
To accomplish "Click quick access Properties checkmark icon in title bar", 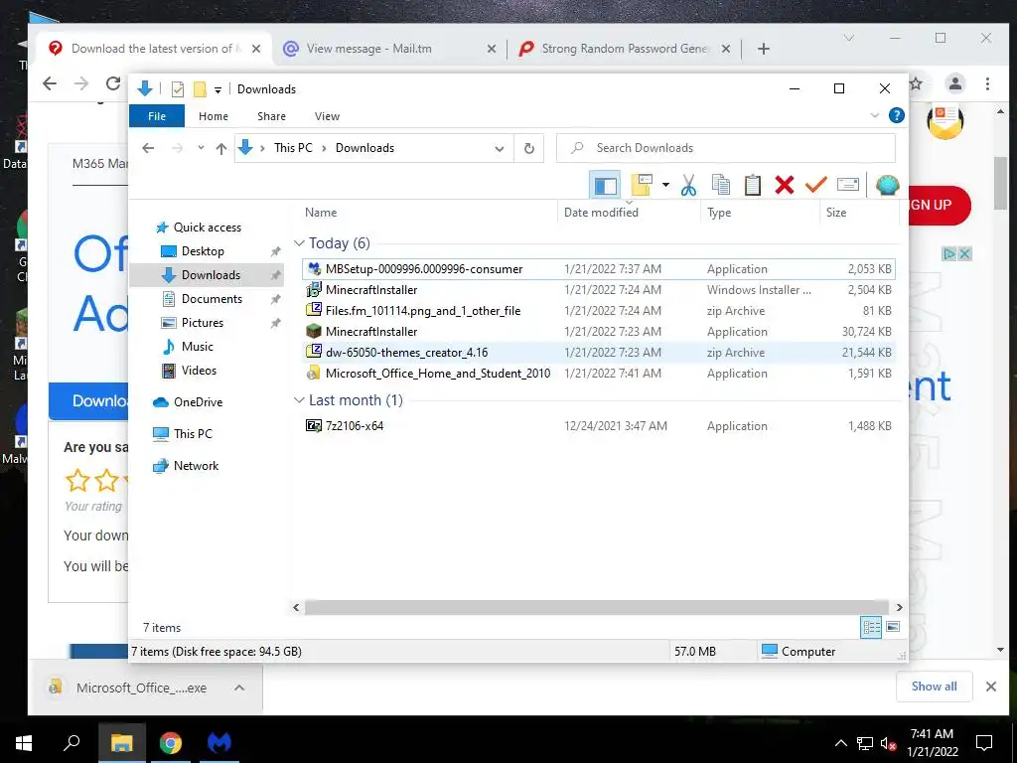I will [x=177, y=88].
